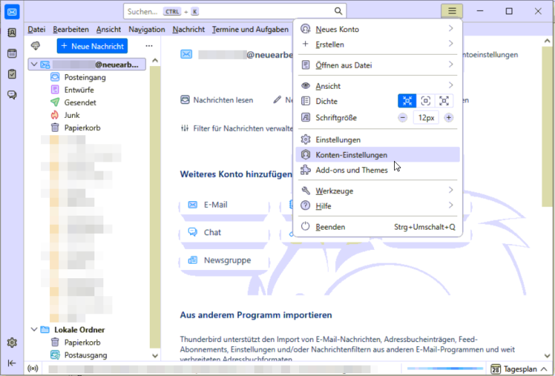Image resolution: width=555 pixels, height=376 pixels.
Task: Select Gesendet folder
Action: coord(80,103)
